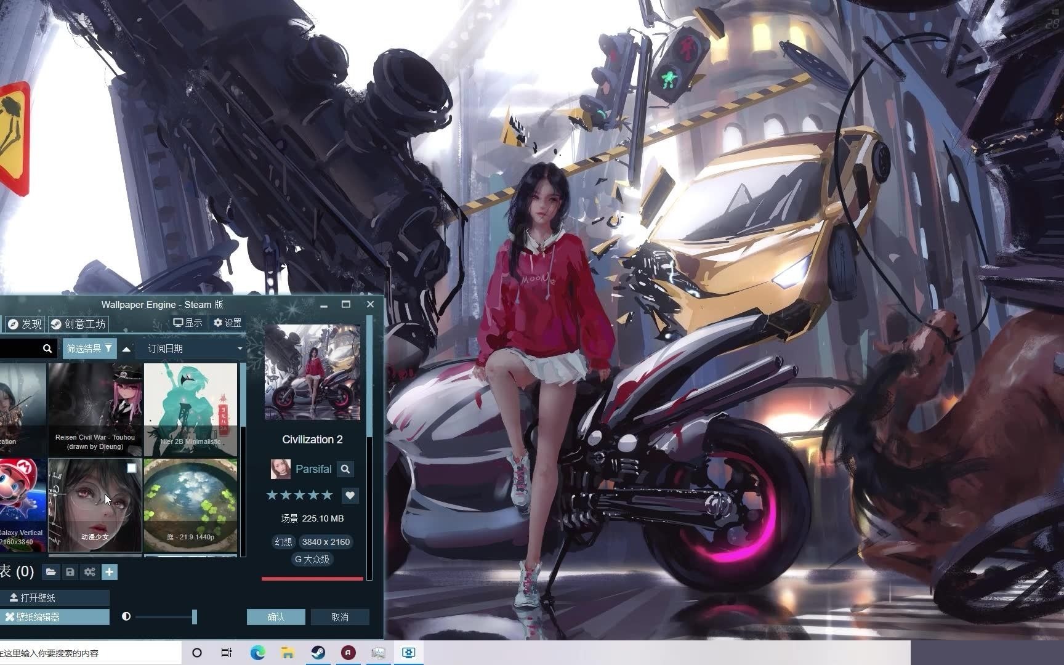
Task: Maximize the Wallpaper Engine window
Action: click(346, 304)
